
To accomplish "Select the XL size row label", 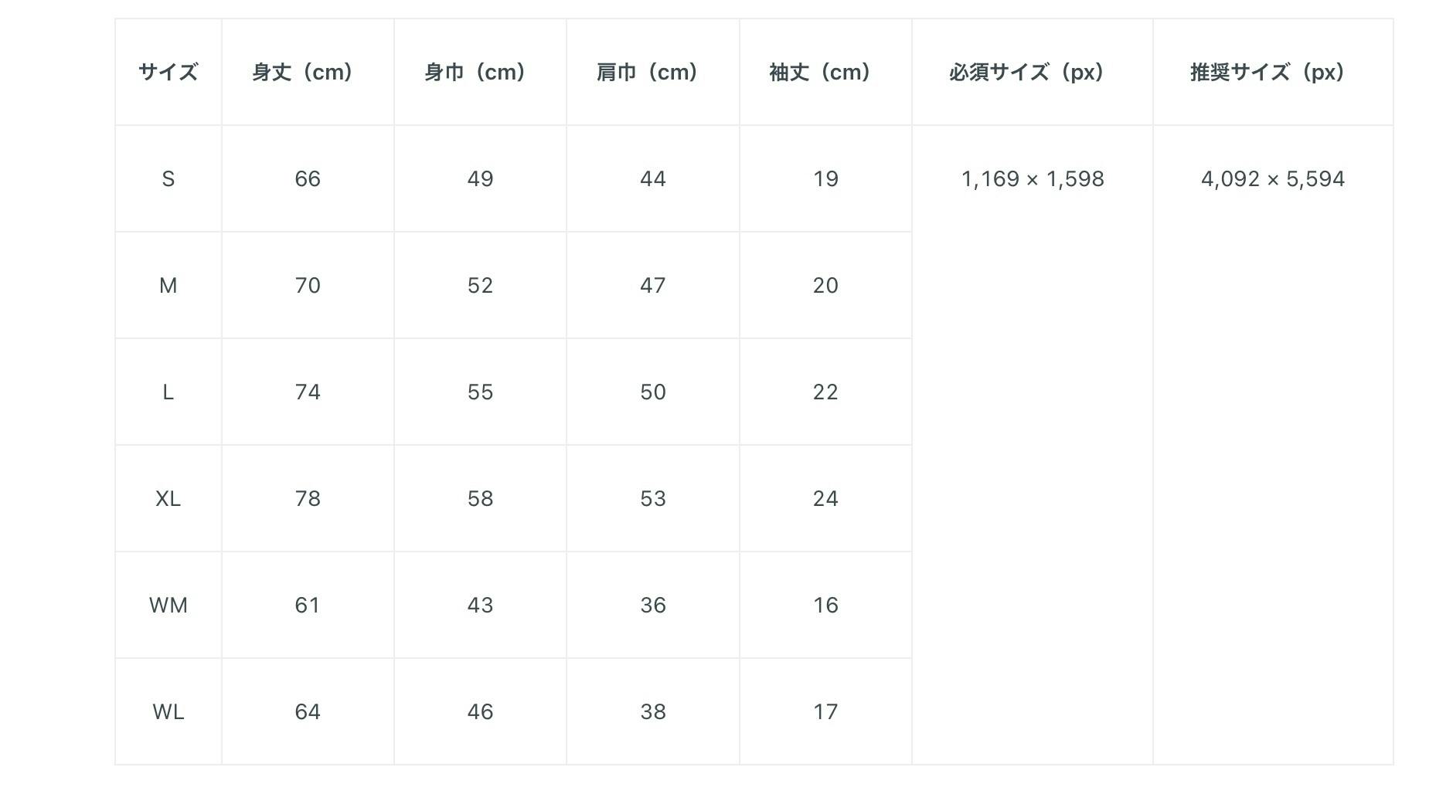I will pyautogui.click(x=168, y=499).
